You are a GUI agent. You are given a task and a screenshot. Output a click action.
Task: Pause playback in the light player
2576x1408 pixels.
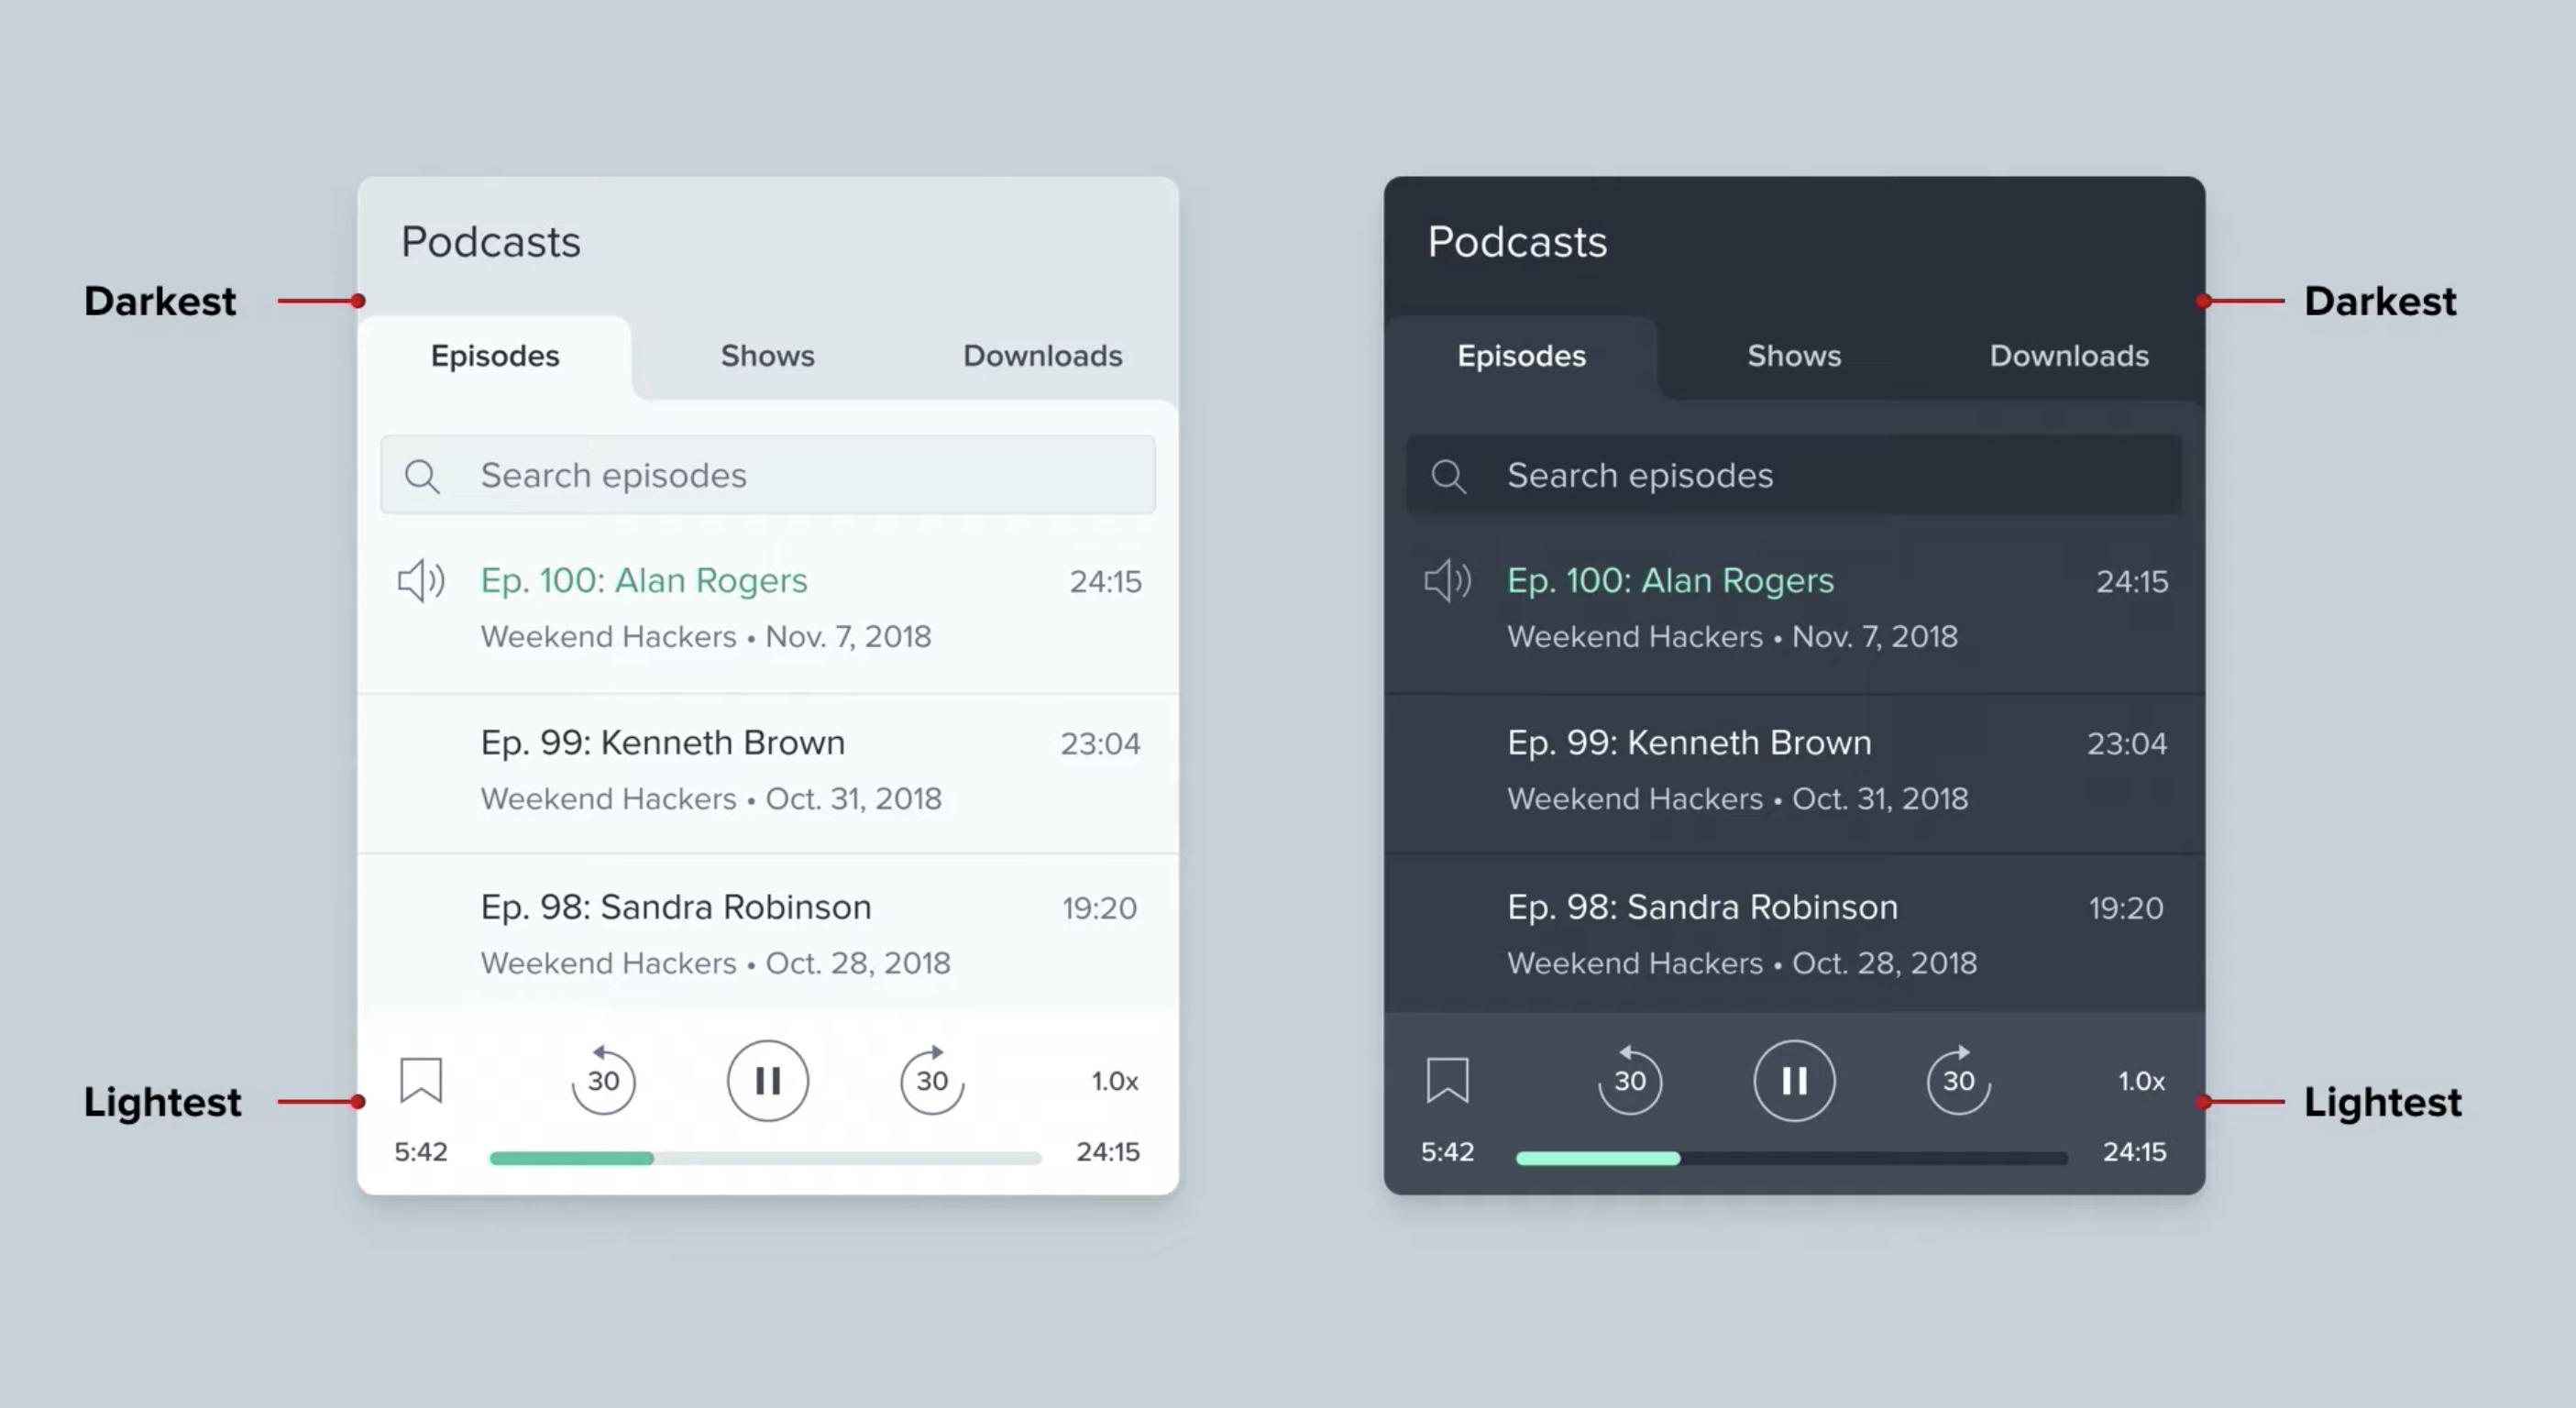[768, 1080]
